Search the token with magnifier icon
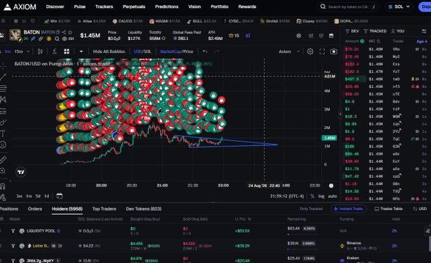This screenshot has width=431, height=263. [x=56, y=39]
